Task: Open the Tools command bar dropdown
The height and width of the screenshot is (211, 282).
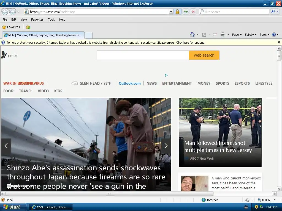Action: pyautogui.click(x=265, y=35)
